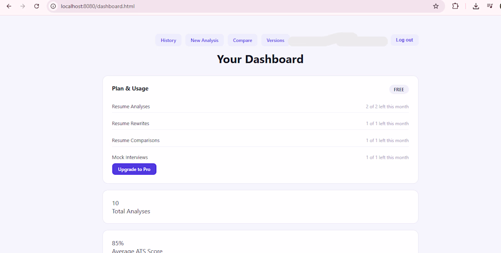Click the Log out button
Viewport: 501px width, 253px height.
(x=404, y=40)
